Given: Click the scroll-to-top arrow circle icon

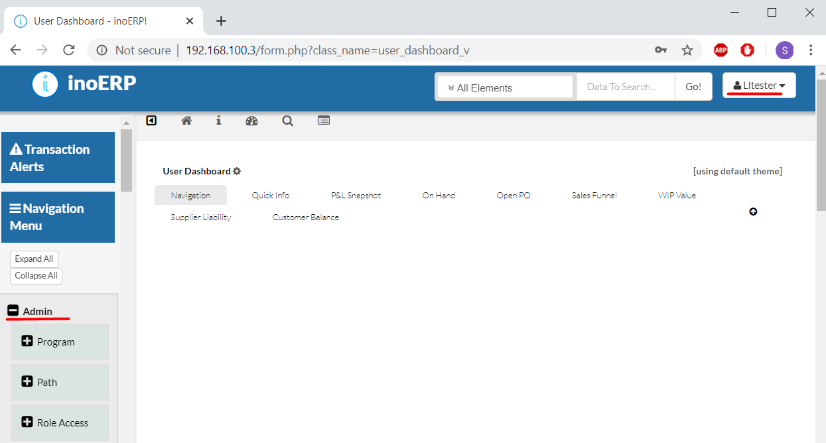Looking at the screenshot, I should tap(753, 212).
